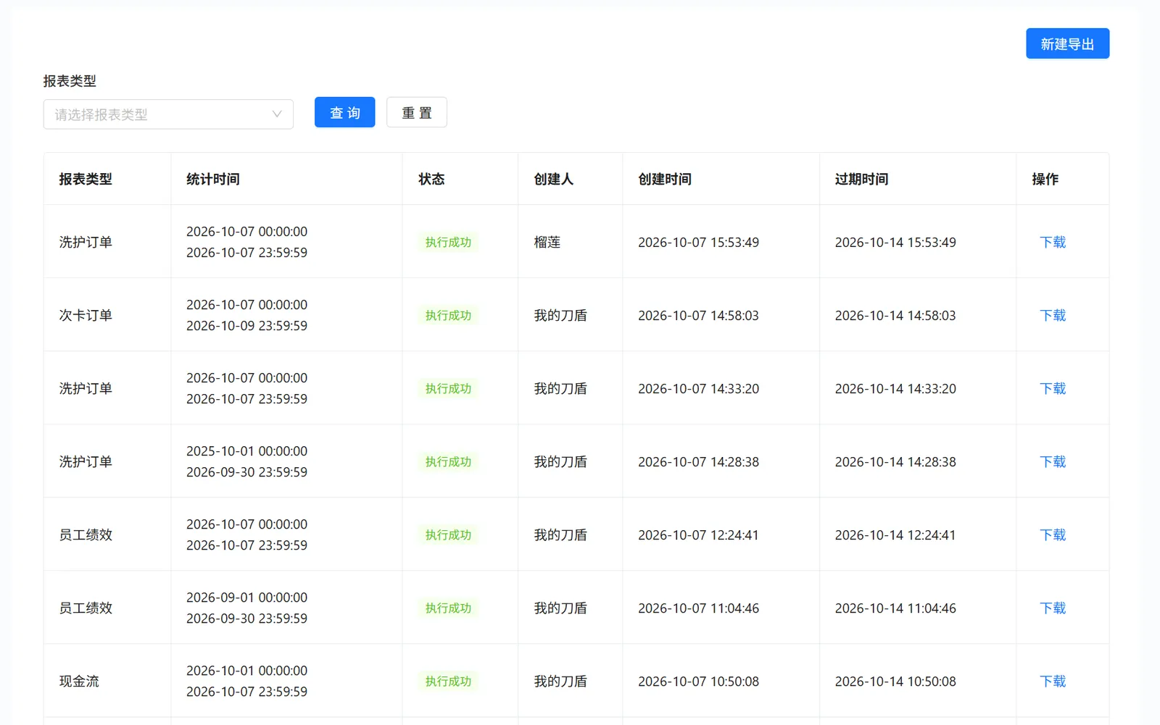Click creation time 2026-10-07 12:24:41
The width and height of the screenshot is (1160, 725).
pos(698,535)
